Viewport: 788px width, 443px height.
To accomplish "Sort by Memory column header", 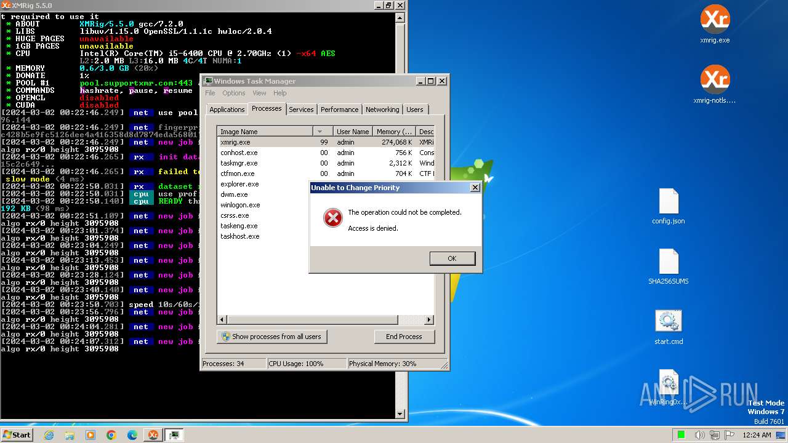I will tap(394, 132).
